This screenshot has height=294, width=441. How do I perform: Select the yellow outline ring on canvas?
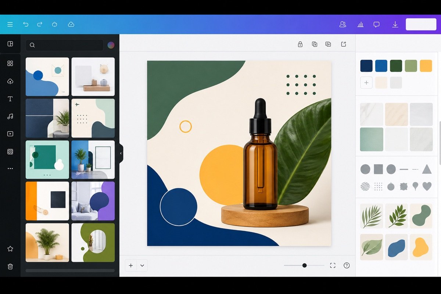(186, 127)
